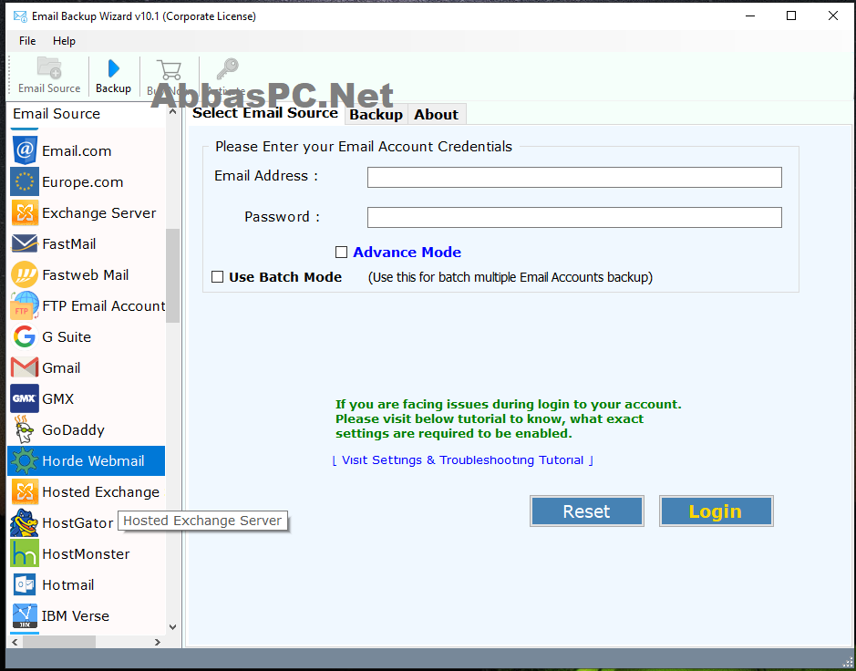The width and height of the screenshot is (856, 671).
Task: Tick the Use Batch Mode checkbox
Action: (217, 277)
